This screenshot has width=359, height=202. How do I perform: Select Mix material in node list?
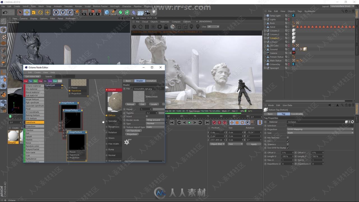click(x=34, y=89)
